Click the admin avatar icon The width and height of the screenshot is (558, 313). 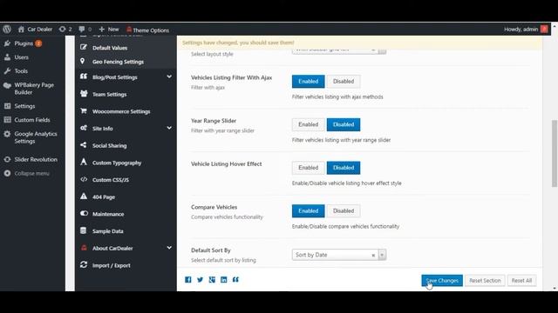(x=544, y=29)
